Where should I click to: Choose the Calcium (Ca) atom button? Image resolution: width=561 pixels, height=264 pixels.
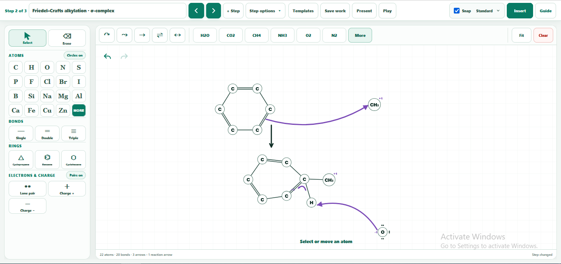coord(16,111)
